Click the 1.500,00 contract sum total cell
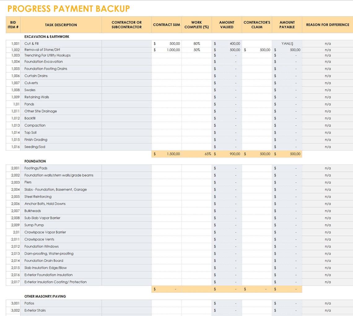The width and height of the screenshot is (353, 316). [170, 154]
